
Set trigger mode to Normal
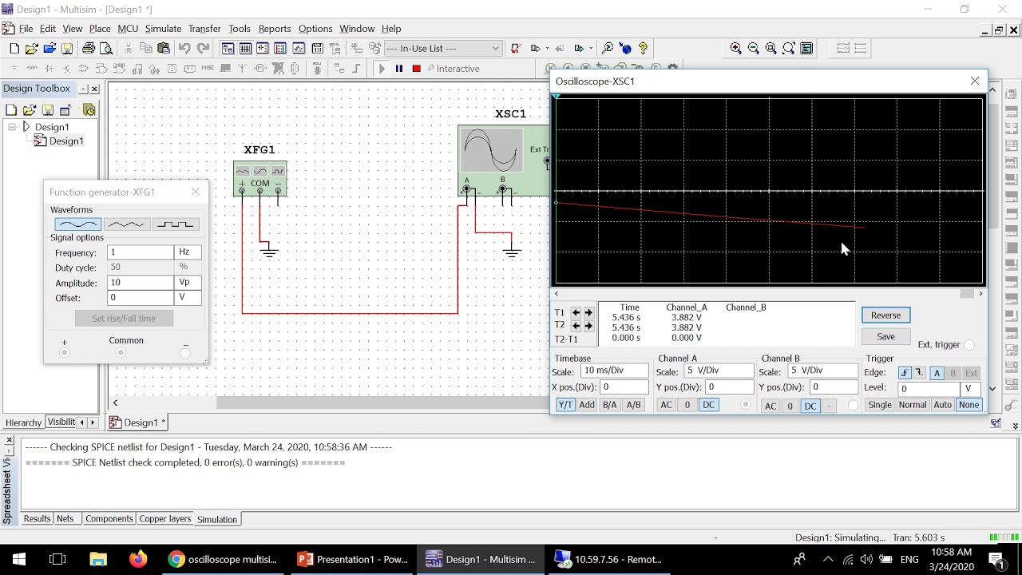913,405
